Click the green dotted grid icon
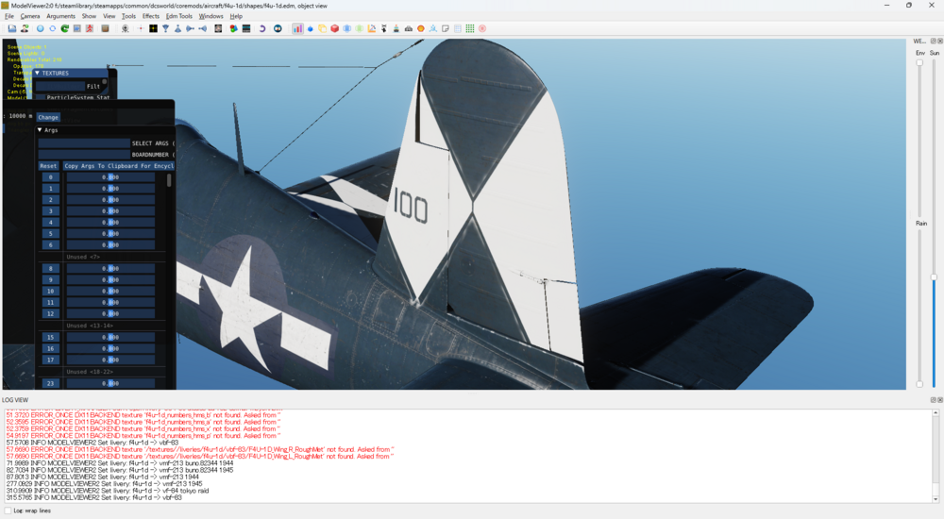This screenshot has height=519, width=944. 470,28
